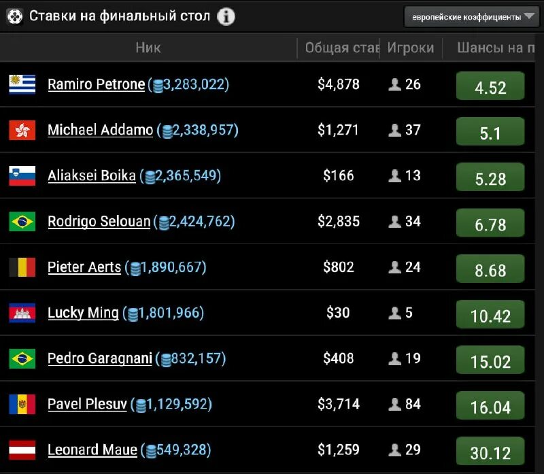Click the Uruguay flag beside Ramiro Petrone
Image resolution: width=544 pixels, height=474 pixels.
coord(22,84)
